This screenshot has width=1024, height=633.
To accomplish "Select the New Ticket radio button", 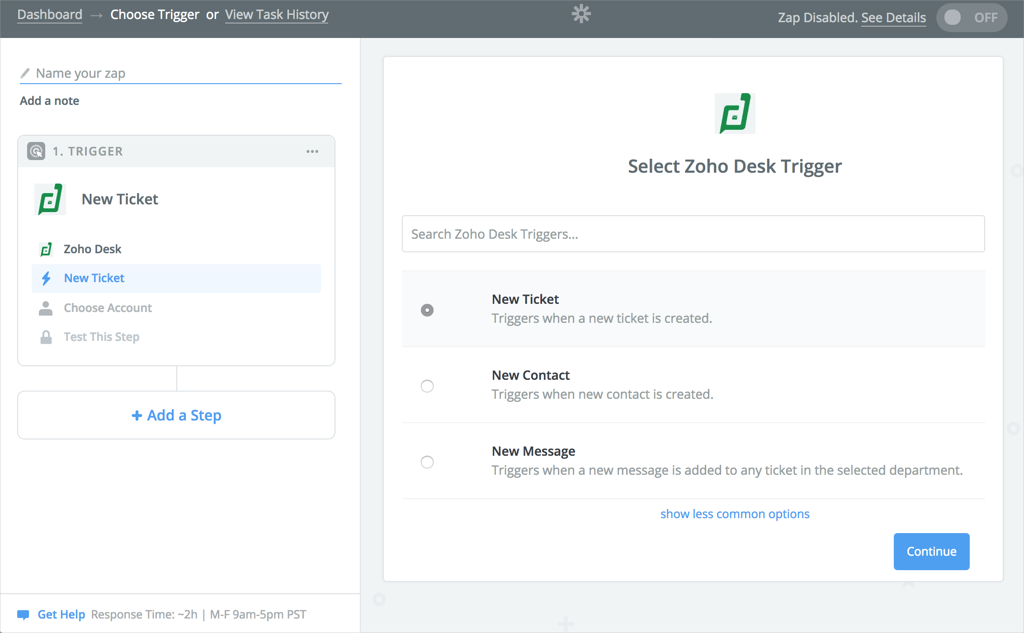I will coord(427,310).
